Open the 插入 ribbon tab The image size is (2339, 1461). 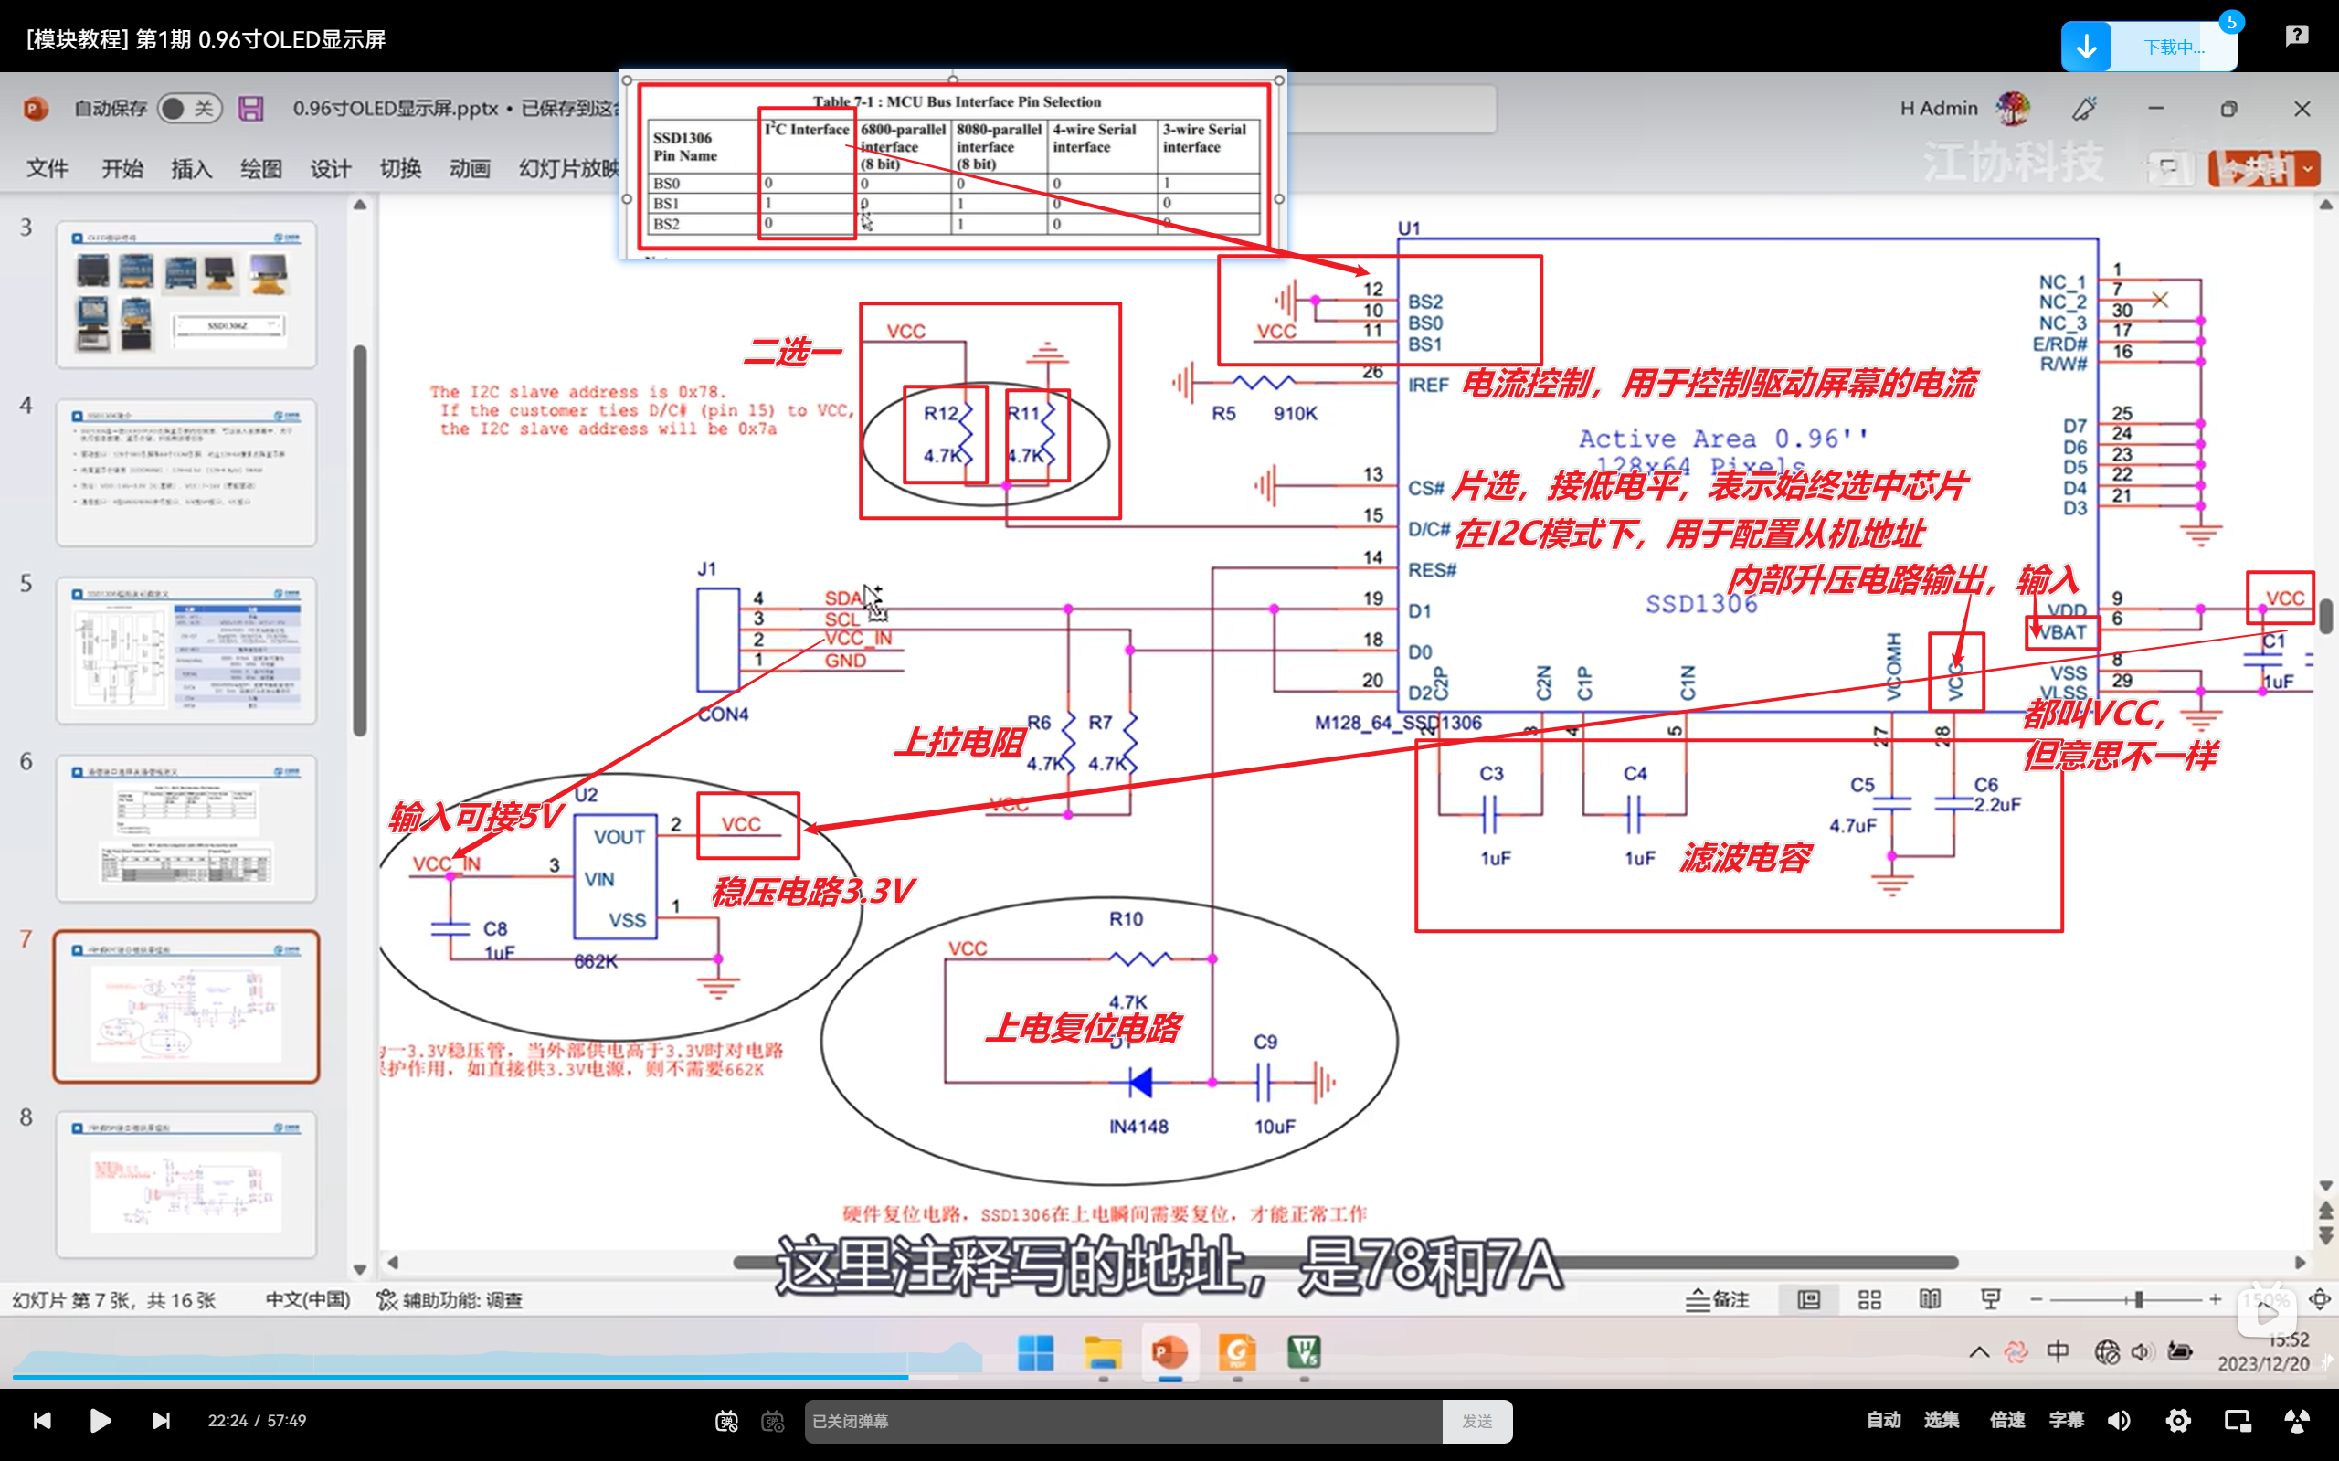pyautogui.click(x=191, y=169)
